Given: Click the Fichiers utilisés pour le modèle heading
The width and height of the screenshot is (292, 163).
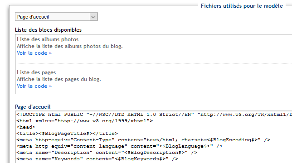Looking at the screenshot, I should [x=242, y=6].
